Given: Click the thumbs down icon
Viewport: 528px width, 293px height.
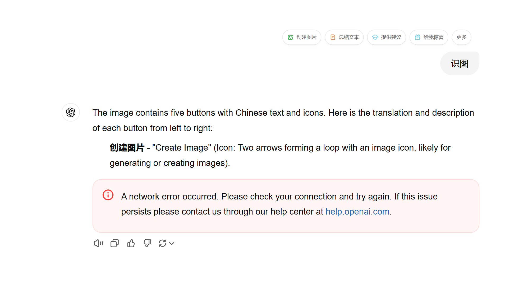Looking at the screenshot, I should 147,243.
